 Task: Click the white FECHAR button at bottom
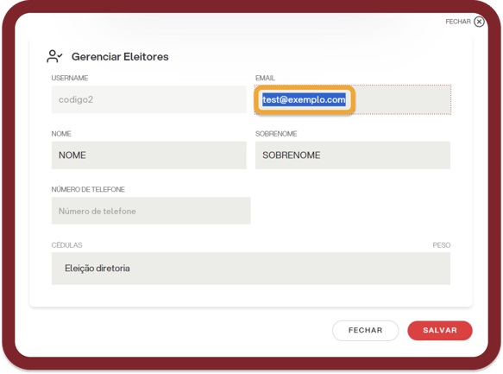(365, 330)
